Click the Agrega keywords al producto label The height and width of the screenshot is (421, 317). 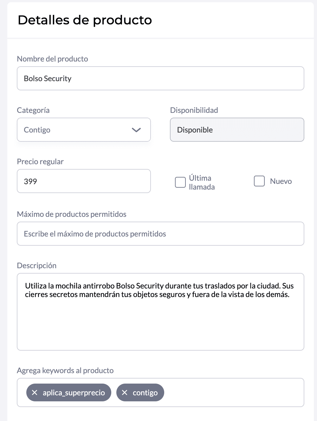coord(65,370)
